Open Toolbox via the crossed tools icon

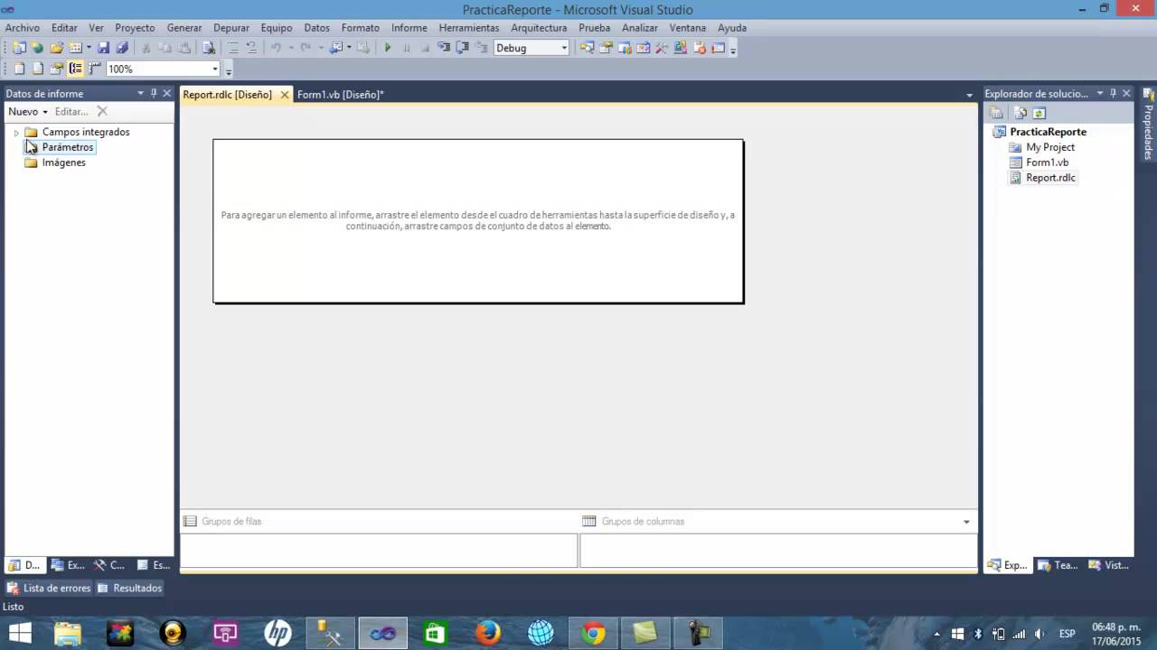(x=662, y=48)
